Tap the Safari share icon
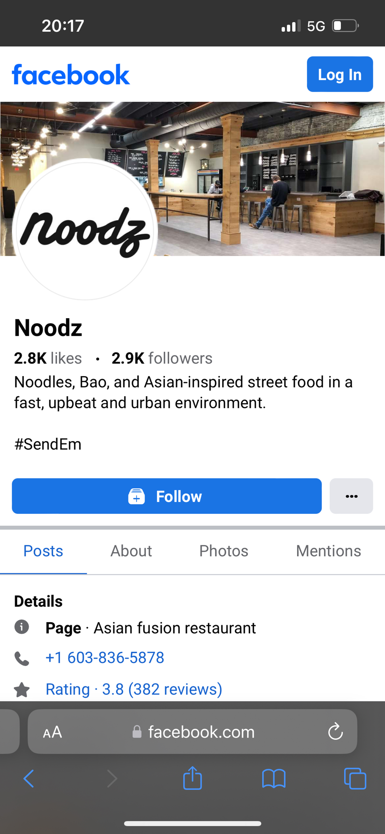Image resolution: width=385 pixels, height=834 pixels. coord(192,778)
